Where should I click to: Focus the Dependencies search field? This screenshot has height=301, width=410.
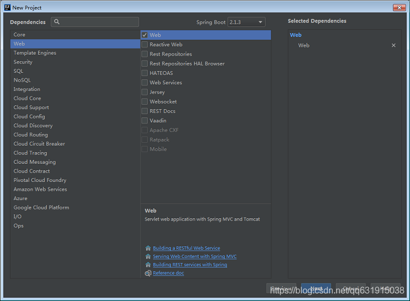tap(95, 22)
